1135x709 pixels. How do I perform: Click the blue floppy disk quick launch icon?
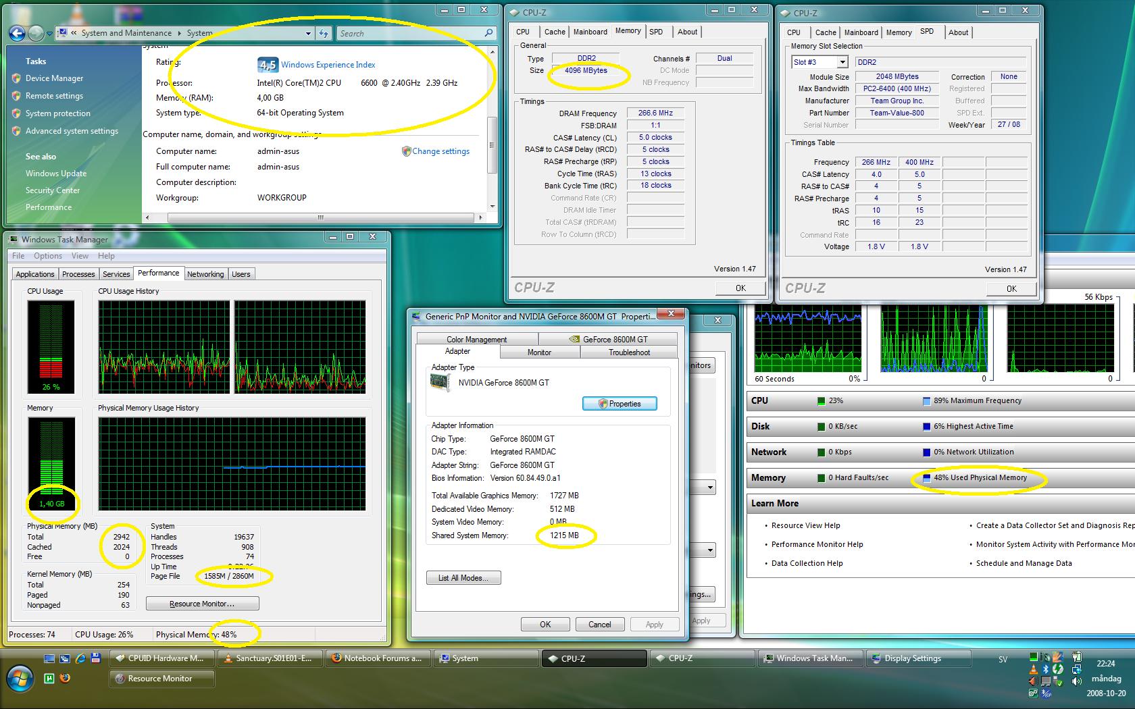(x=96, y=658)
